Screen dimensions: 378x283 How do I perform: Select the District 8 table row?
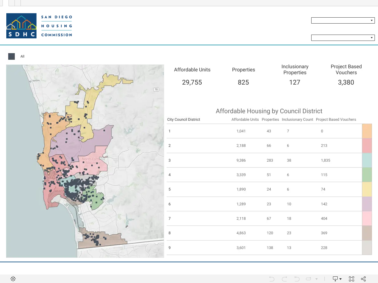tap(264, 233)
